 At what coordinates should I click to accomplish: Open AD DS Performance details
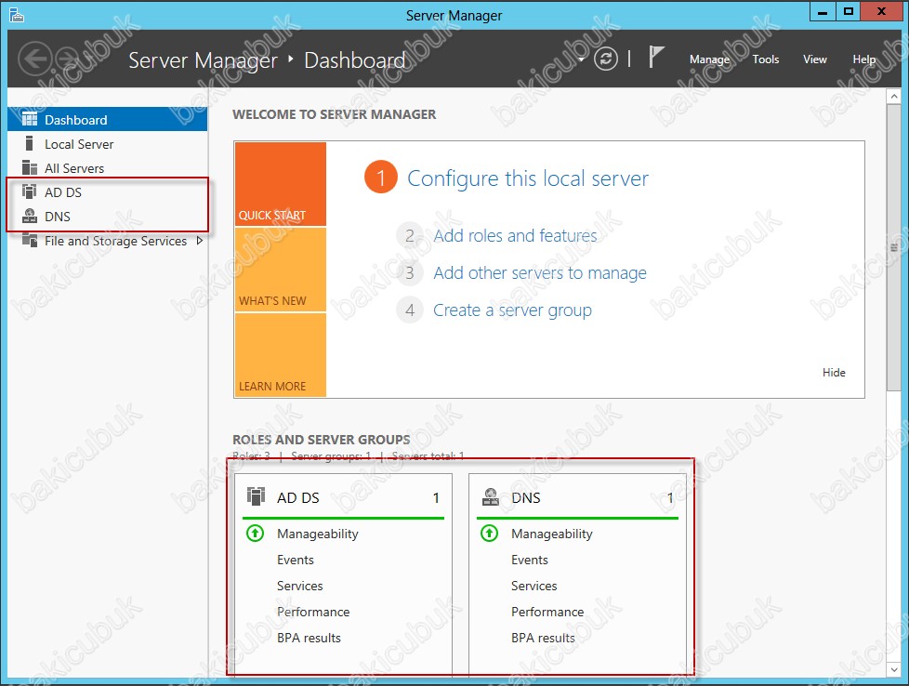tap(313, 612)
